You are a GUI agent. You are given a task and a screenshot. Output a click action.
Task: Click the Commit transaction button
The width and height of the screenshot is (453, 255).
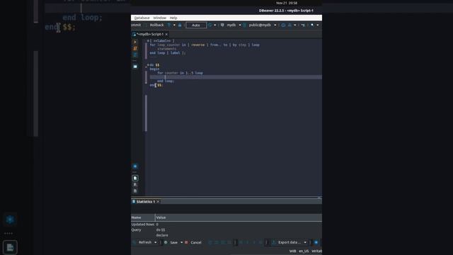point(136,25)
